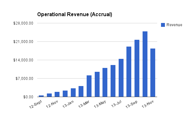The height and width of the screenshot is (120, 194).
Task: Select the last bar above 13-Nov
Action: (x=153, y=73)
